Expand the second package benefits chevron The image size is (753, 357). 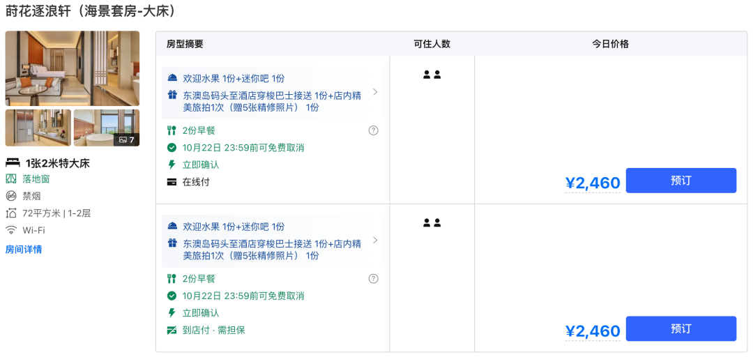click(x=375, y=241)
